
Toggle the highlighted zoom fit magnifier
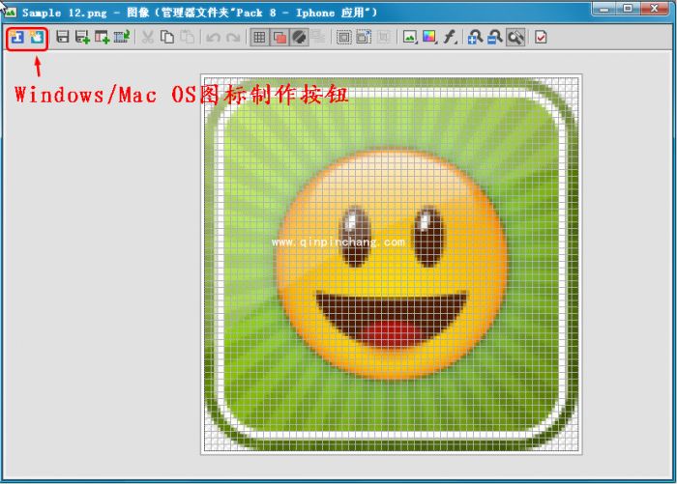pyautogui.click(x=515, y=37)
